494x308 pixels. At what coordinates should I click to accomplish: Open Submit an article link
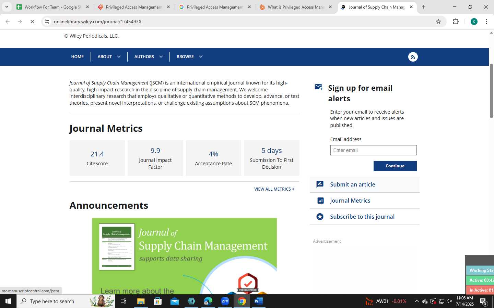pyautogui.click(x=353, y=184)
